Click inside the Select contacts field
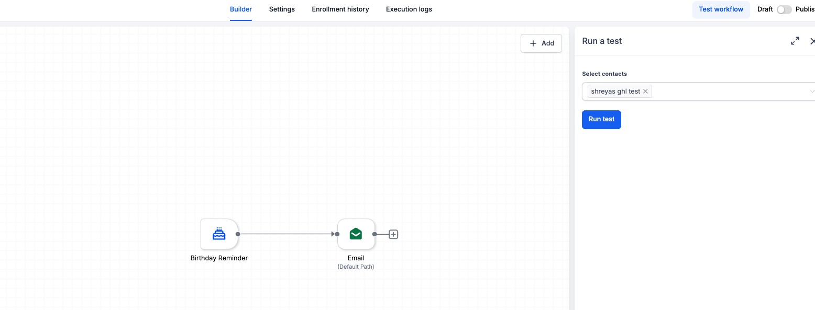This screenshot has height=310, width=815. 699,91
